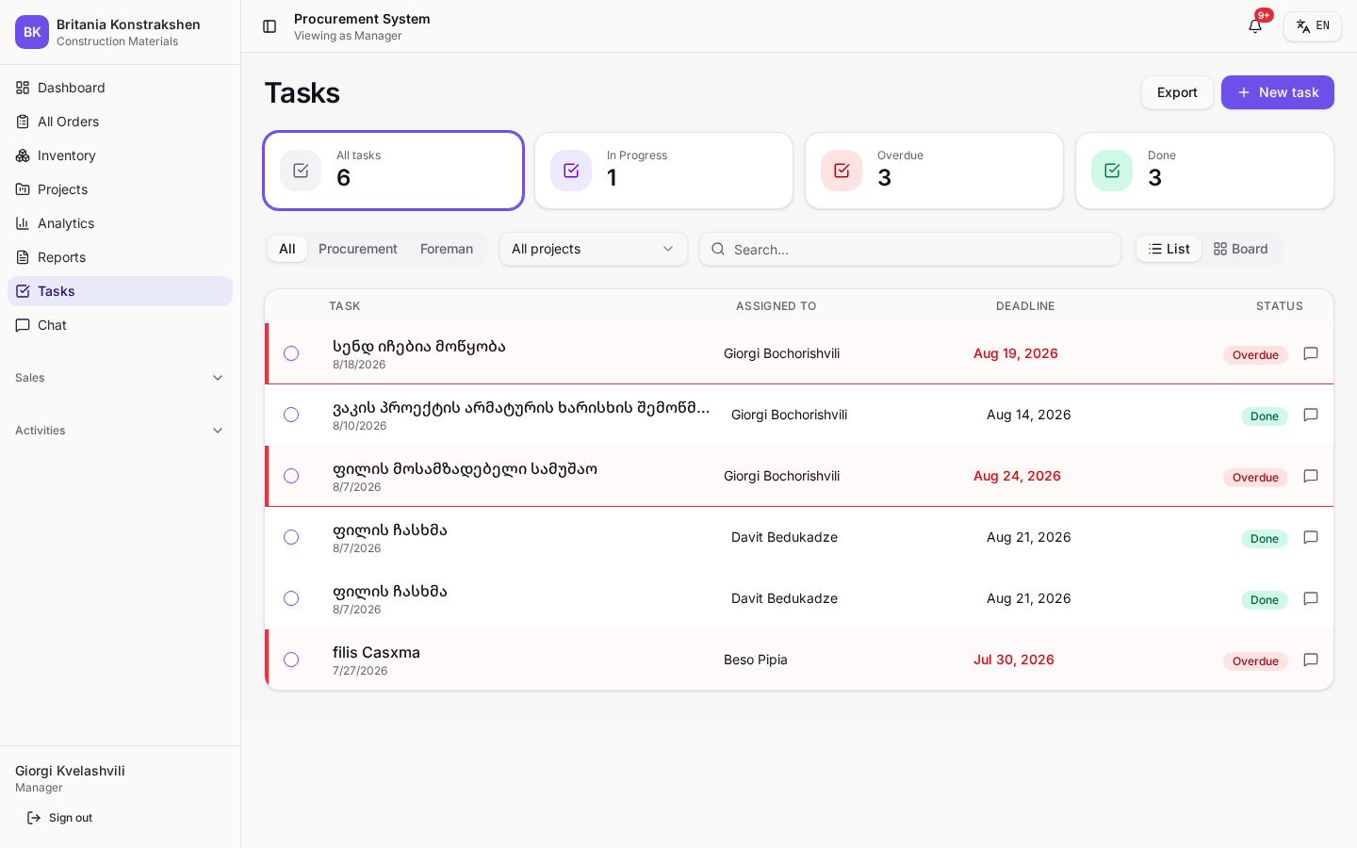Viewport: 1357px width, 848px height.
Task: Click the Beso Pipia assignee
Action: click(x=756, y=660)
